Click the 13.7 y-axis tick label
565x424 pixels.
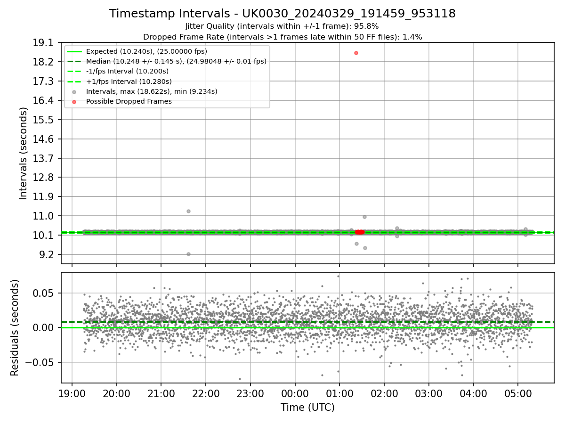click(44, 158)
